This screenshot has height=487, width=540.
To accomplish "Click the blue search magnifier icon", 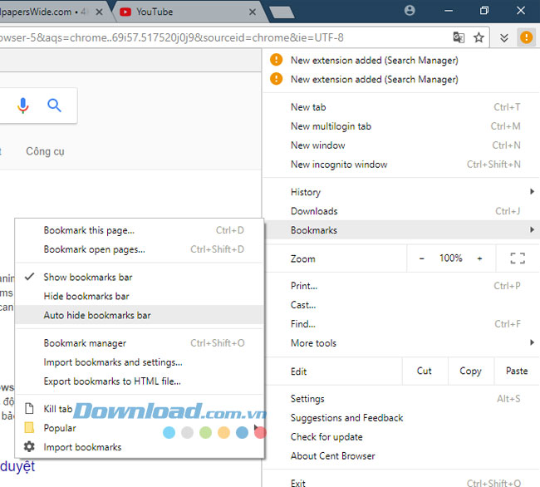I will click(x=54, y=106).
